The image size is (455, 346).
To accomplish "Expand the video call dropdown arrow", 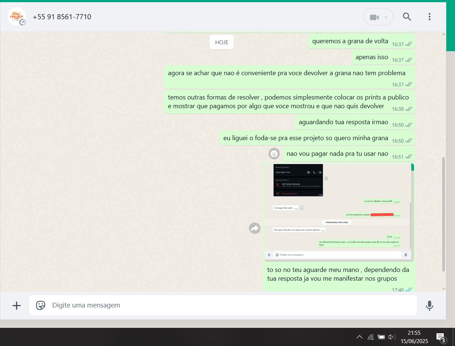I will coord(386,17).
